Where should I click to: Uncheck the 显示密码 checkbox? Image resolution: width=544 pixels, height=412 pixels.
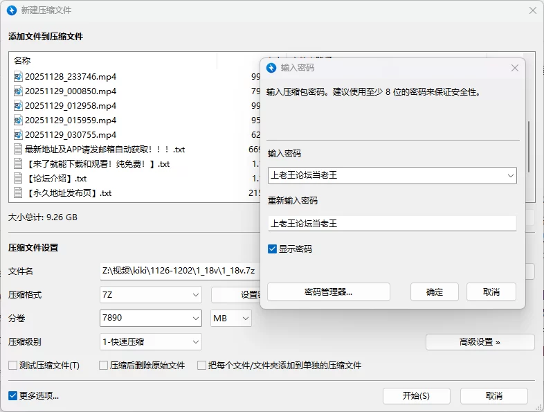pos(273,249)
